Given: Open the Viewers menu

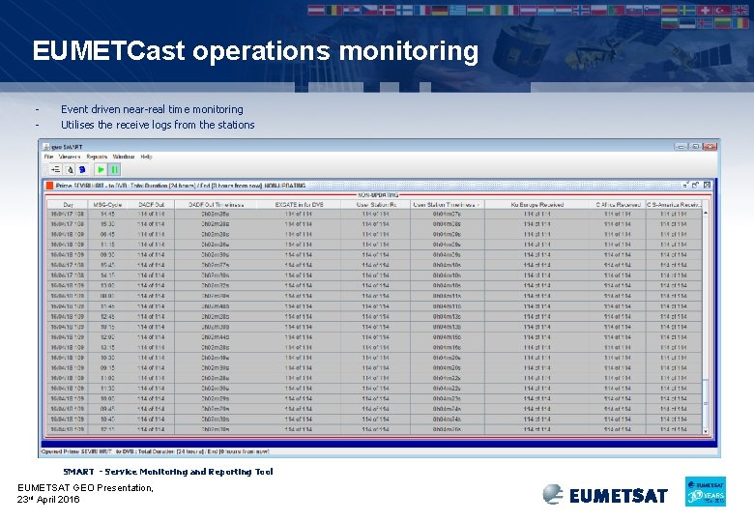Looking at the screenshot, I should click(70, 157).
